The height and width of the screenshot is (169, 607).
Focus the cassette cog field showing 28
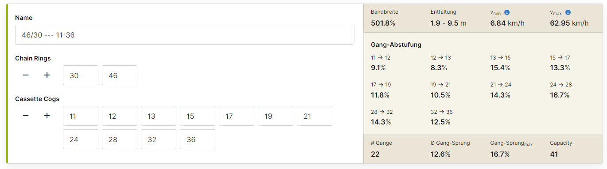[120, 139]
